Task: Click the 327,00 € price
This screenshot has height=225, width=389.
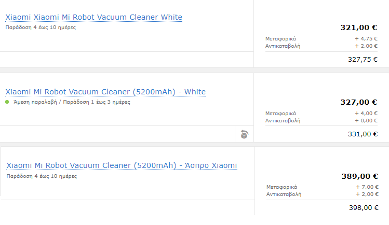Action: pyautogui.click(x=358, y=102)
